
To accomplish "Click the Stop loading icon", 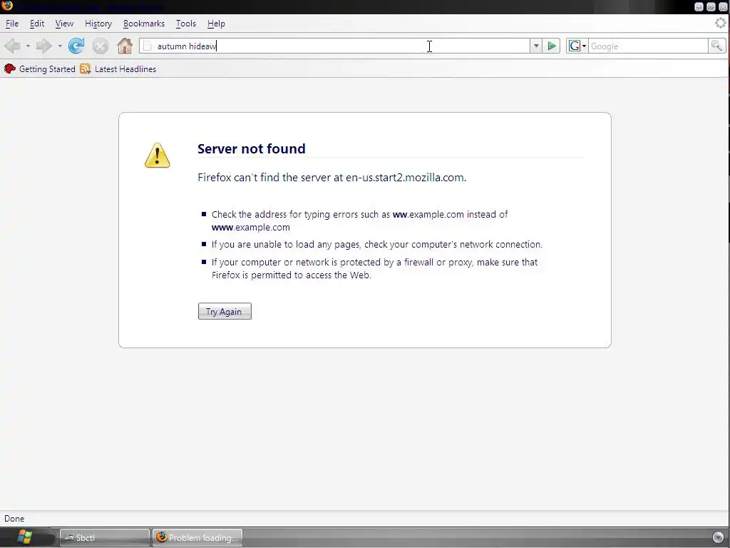I will coord(100,46).
